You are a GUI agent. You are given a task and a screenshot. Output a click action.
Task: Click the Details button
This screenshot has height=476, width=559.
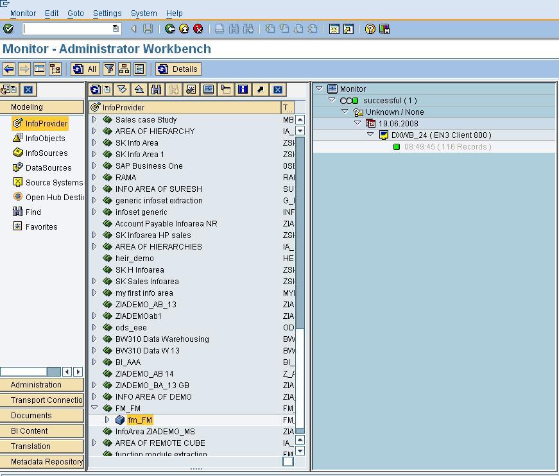(x=178, y=69)
